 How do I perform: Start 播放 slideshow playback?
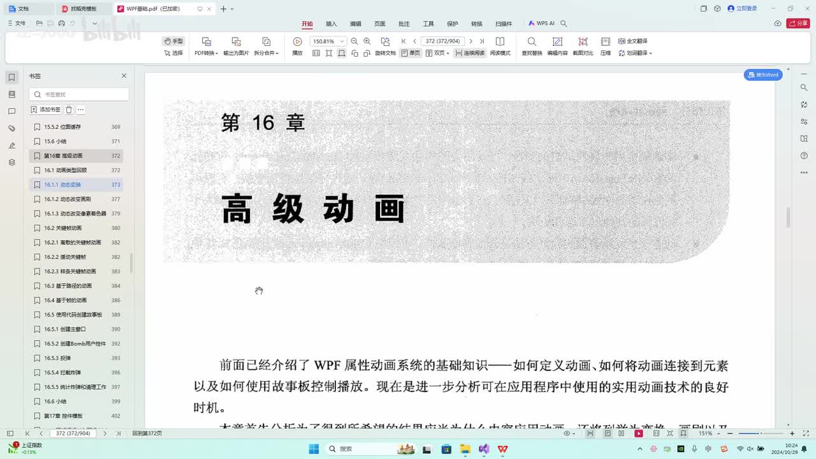tap(297, 47)
